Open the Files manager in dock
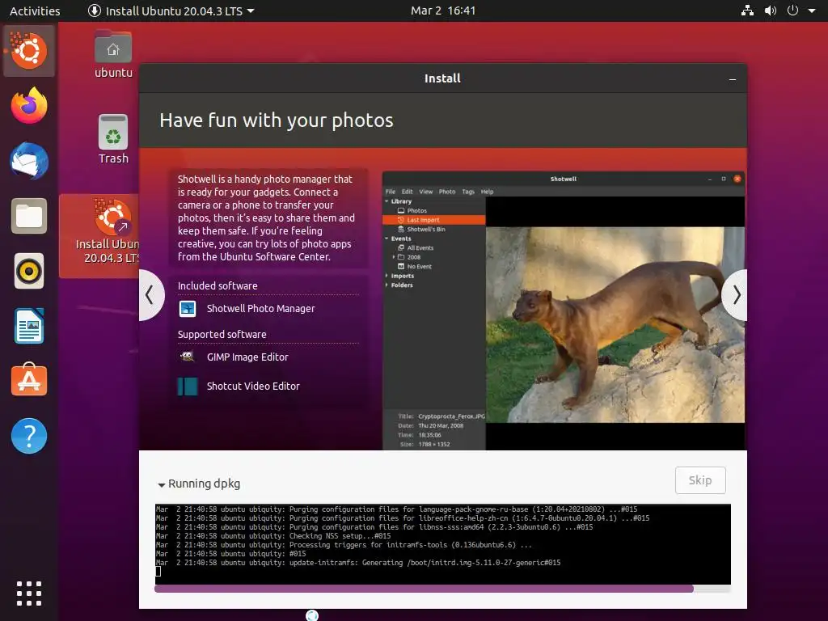Screen dimensions: 828x621 point(29,216)
